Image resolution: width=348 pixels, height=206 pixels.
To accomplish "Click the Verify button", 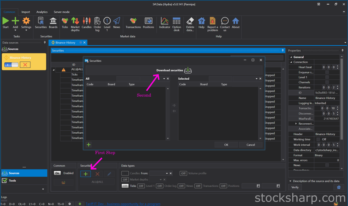I will pyautogui.click(x=295, y=187).
